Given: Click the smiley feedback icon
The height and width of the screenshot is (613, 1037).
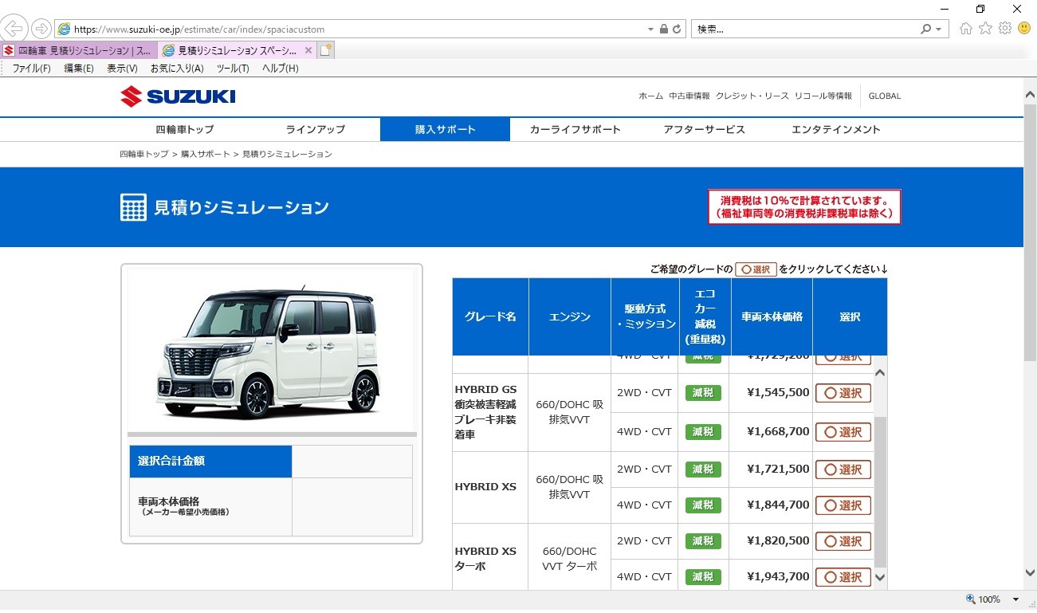Looking at the screenshot, I should (x=1024, y=29).
